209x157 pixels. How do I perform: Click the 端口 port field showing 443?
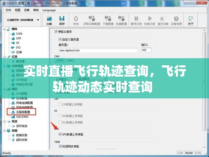click(146, 50)
